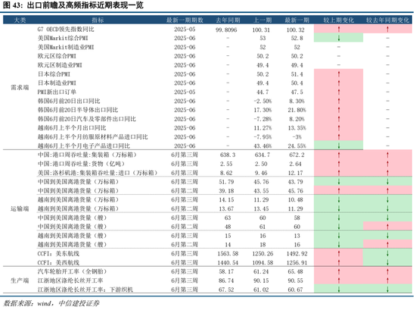Click the 指标 column header

[x=98, y=20]
